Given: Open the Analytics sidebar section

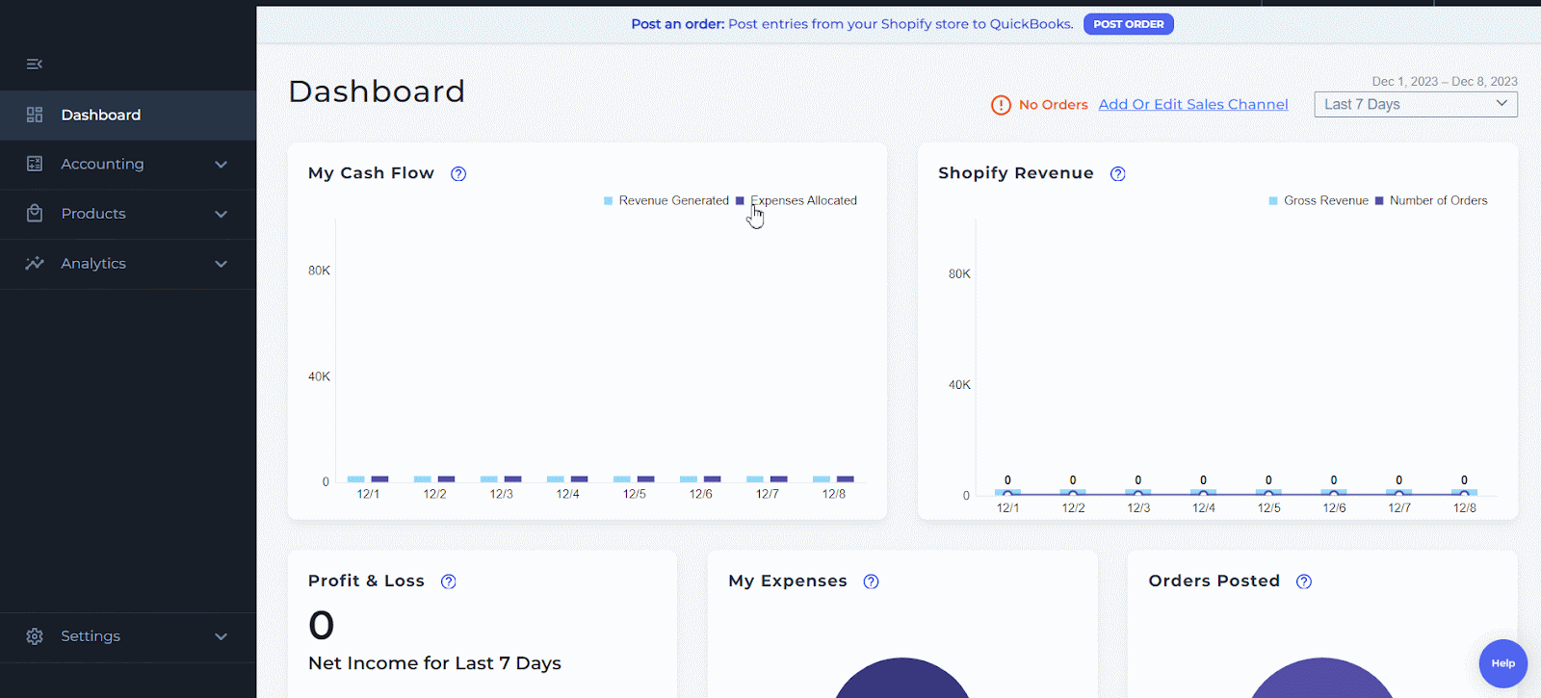Looking at the screenshot, I should pos(128,264).
